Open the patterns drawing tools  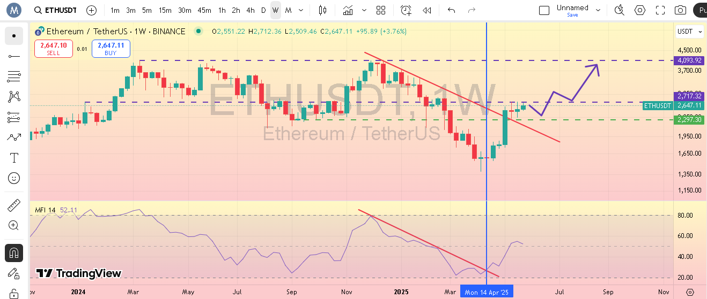(14, 97)
